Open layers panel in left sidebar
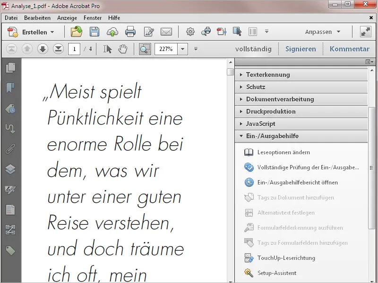Screen dimensions: 378x283 tap(10, 169)
